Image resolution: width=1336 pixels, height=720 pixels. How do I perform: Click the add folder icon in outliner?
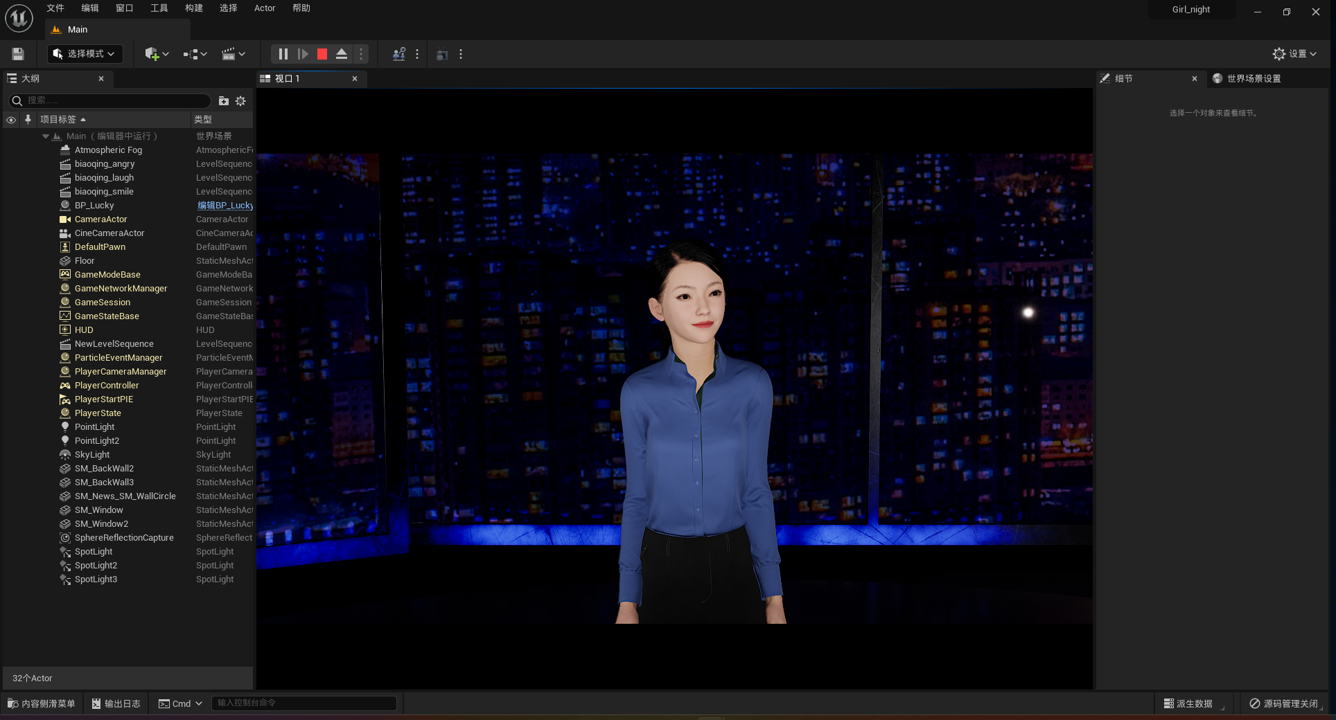point(224,101)
